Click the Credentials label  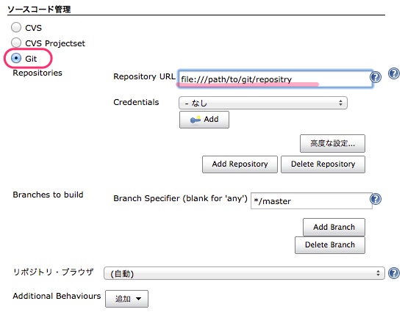(136, 102)
